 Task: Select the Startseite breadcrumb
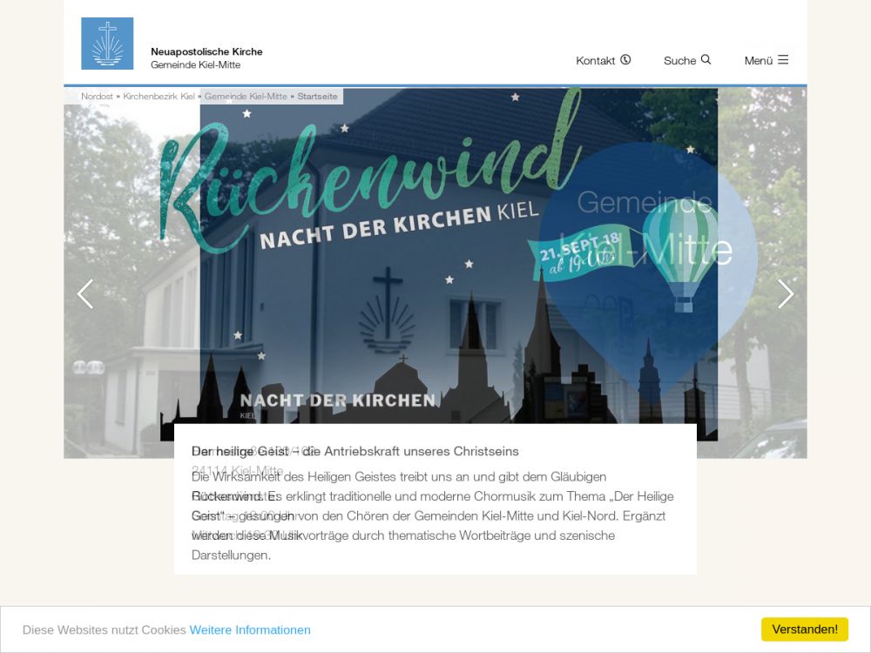(317, 97)
